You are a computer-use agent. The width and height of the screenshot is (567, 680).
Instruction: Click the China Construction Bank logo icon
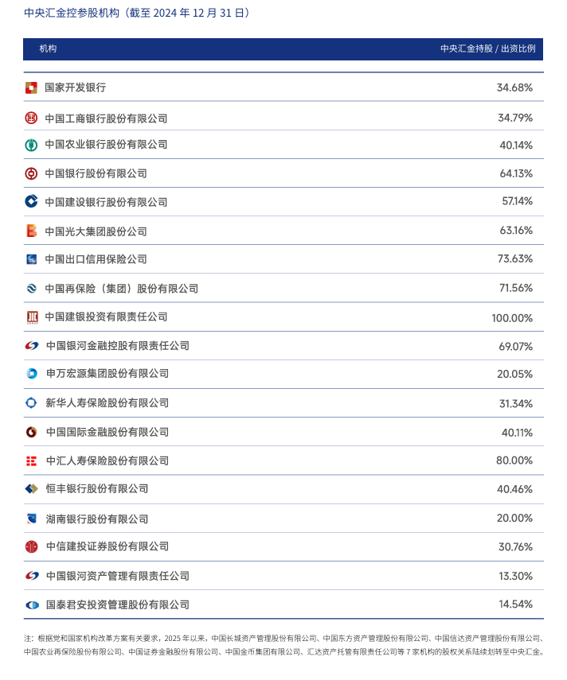pos(31,202)
